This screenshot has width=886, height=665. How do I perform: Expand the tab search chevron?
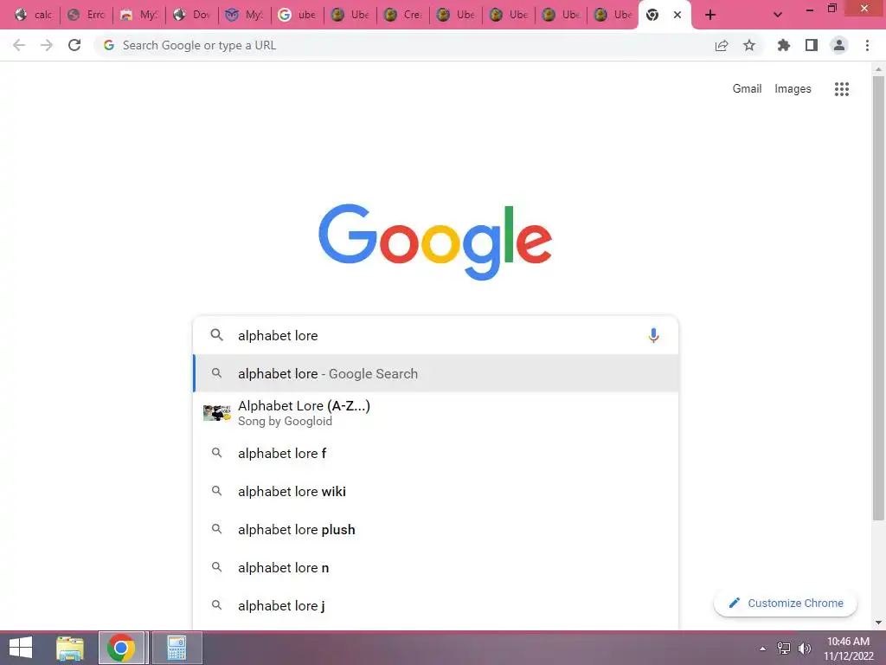[x=778, y=15]
